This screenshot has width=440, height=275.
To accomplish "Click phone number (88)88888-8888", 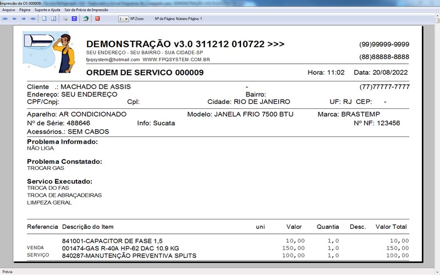I will (384, 57).
